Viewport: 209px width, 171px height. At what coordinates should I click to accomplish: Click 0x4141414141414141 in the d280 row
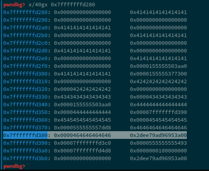coord(158,12)
